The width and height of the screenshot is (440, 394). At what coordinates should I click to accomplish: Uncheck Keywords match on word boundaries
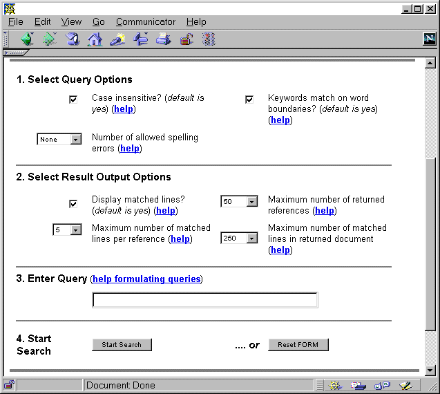(249, 100)
